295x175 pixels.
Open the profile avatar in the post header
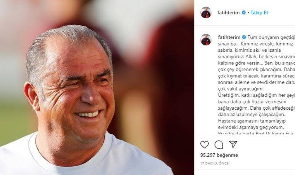pyautogui.click(x=206, y=12)
